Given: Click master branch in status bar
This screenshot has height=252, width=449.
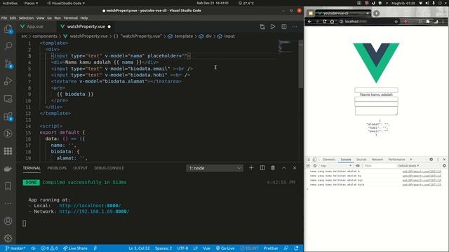Looking at the screenshot, I should point(15,248).
